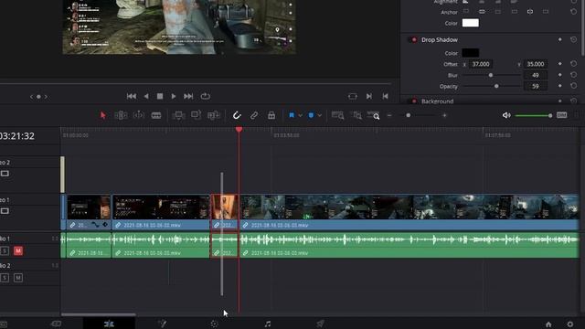The width and height of the screenshot is (585, 329).
Task: Click the Offset X value field
Action: click(x=481, y=64)
